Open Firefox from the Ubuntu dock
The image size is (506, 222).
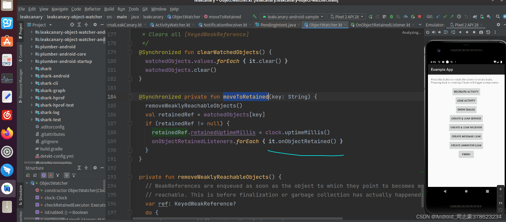(7, 133)
